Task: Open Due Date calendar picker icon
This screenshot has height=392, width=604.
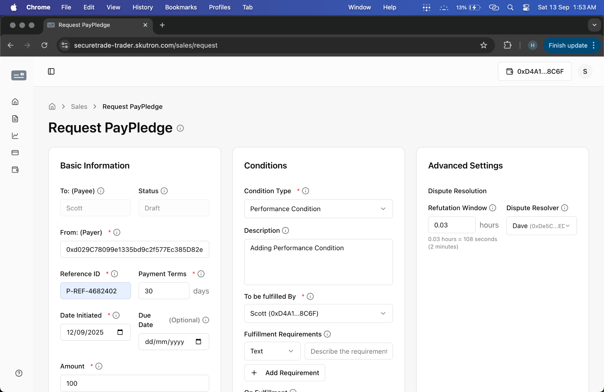Action: pyautogui.click(x=198, y=342)
